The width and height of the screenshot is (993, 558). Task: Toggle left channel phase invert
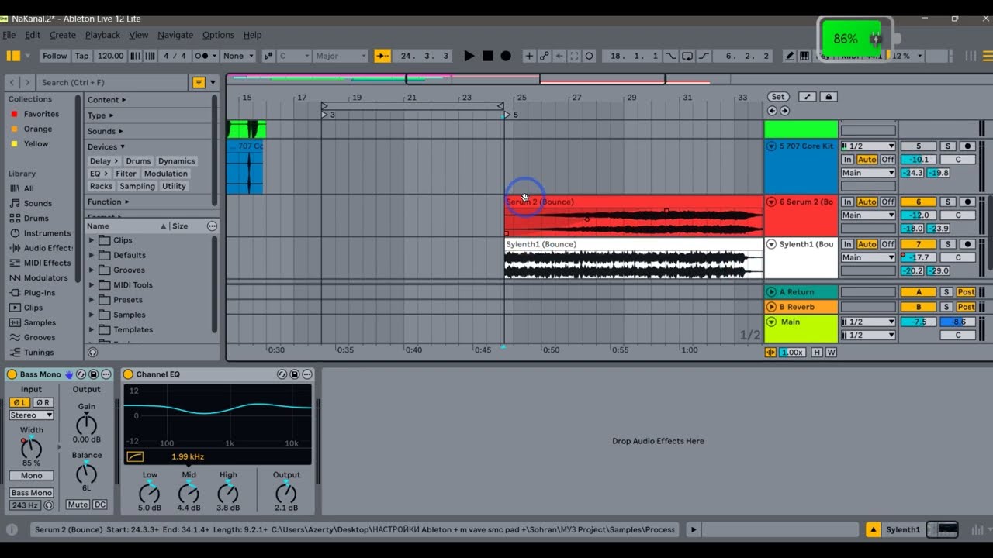[x=19, y=402]
